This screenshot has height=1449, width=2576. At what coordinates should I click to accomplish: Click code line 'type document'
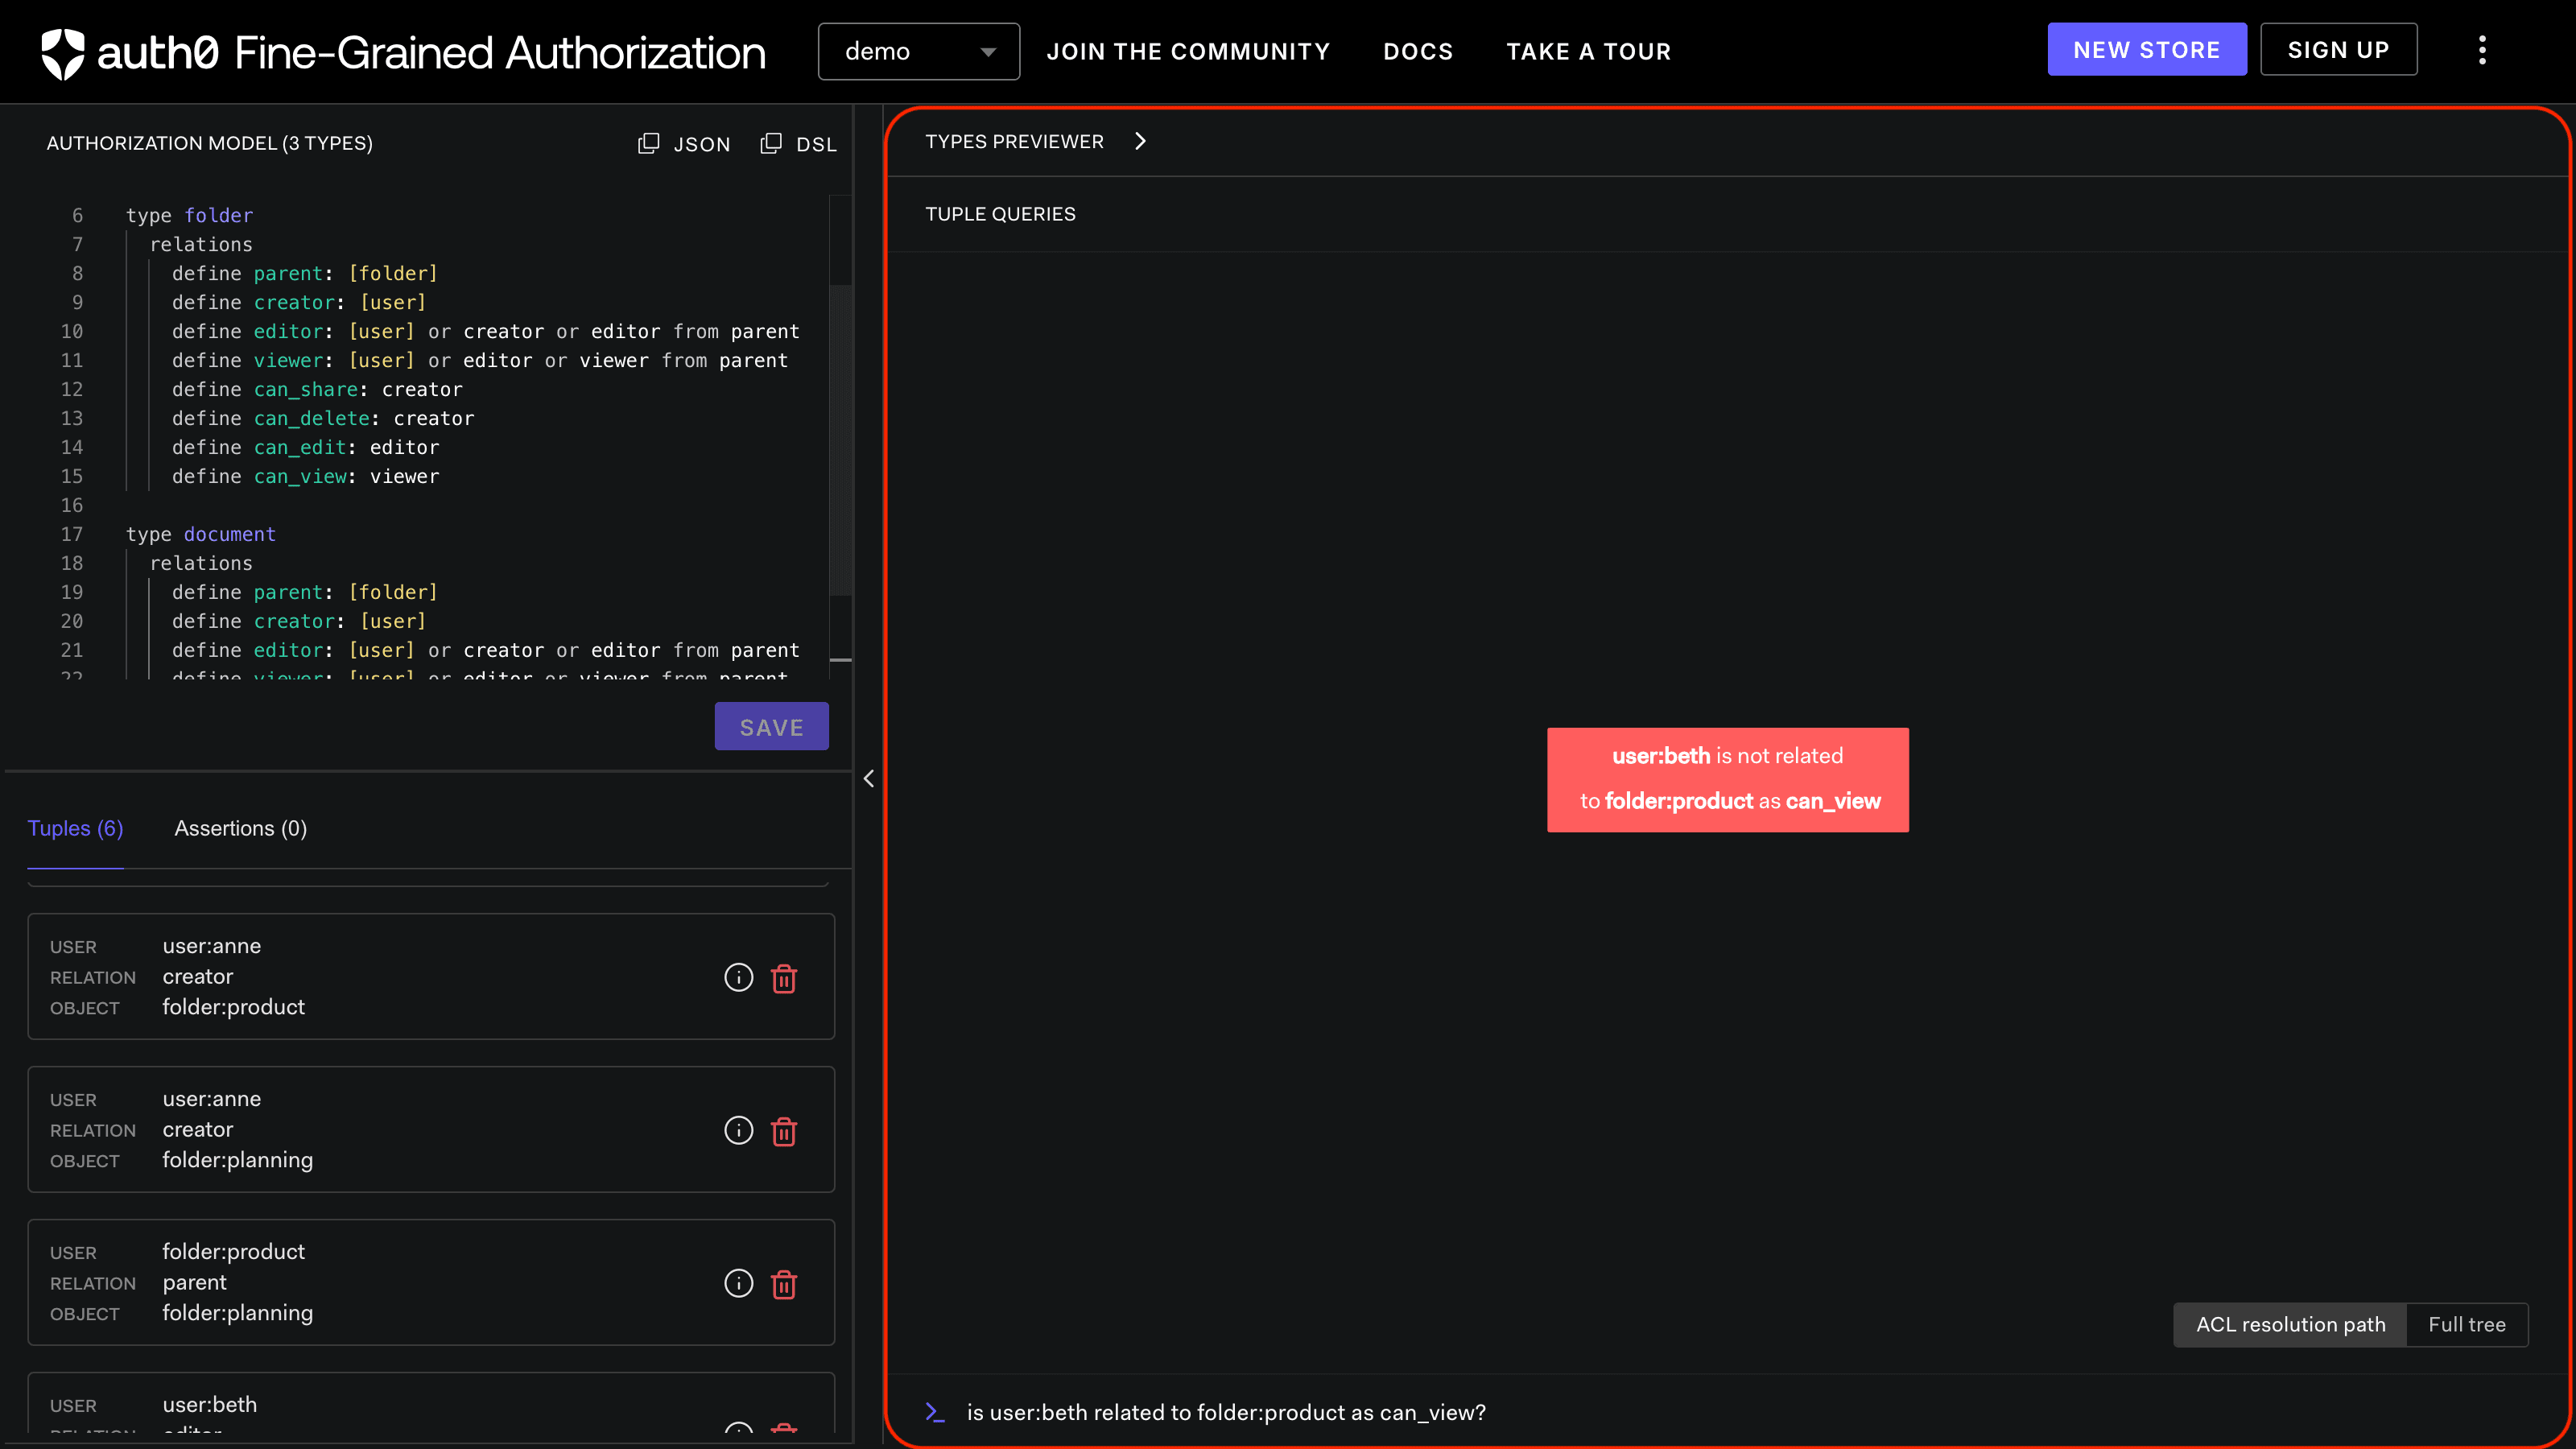pyautogui.click(x=201, y=534)
